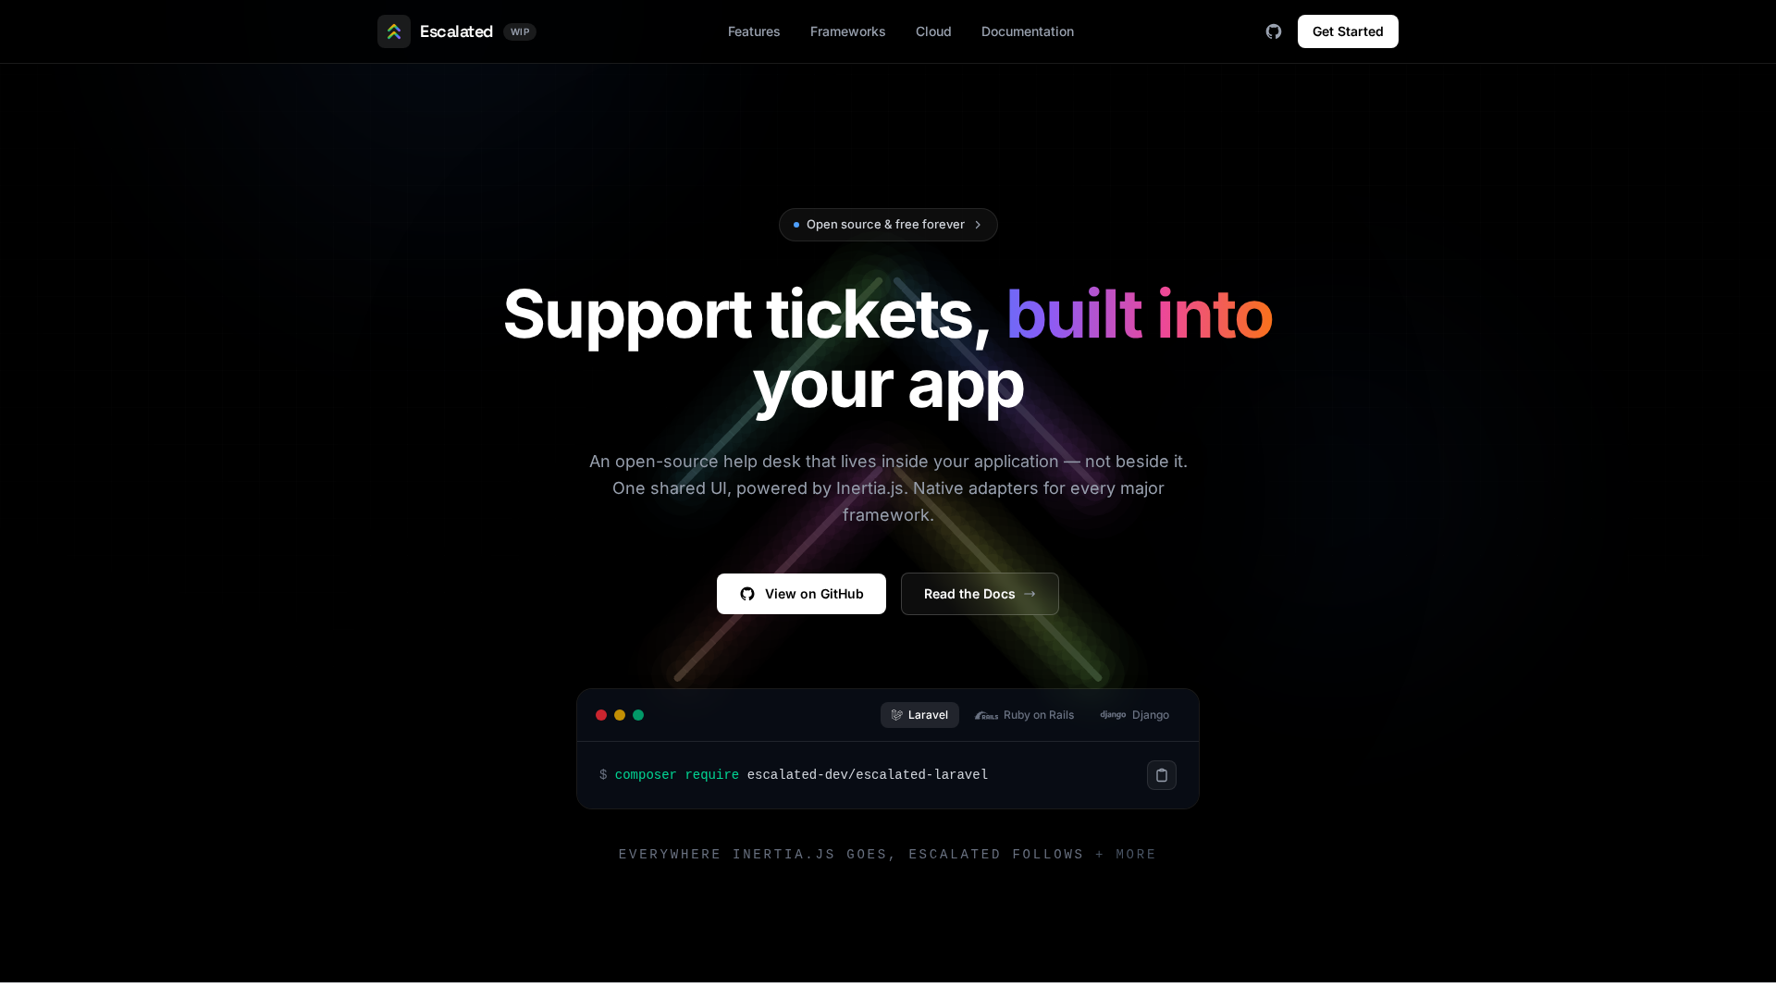Click View on GitHub button

[x=801, y=594]
